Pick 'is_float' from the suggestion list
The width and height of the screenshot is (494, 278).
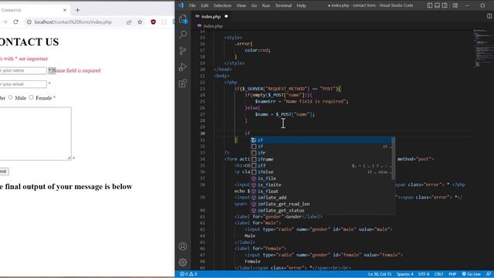[x=321, y=191]
